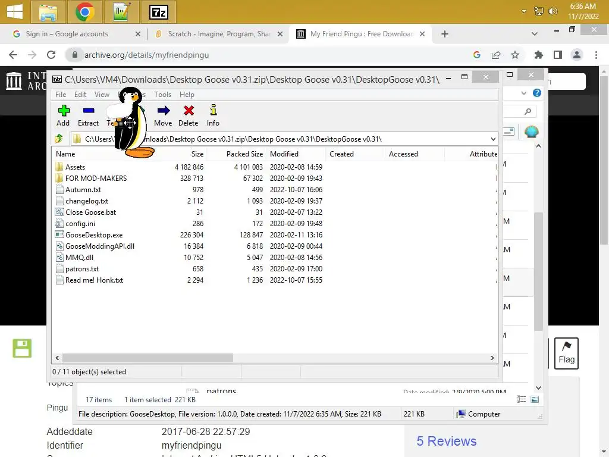Open a new Chrome tab

[445, 34]
